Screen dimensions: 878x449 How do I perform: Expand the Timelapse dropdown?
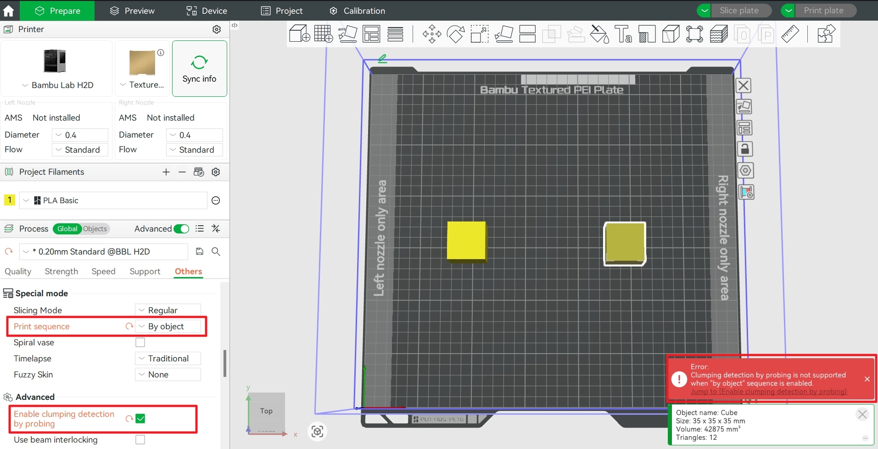[x=168, y=359]
